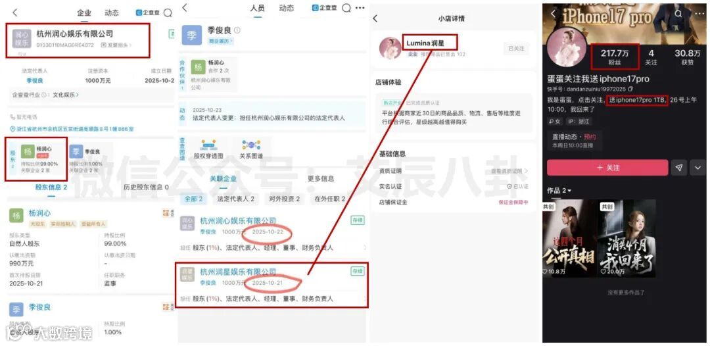This screenshot has width=710, height=346.
Task: Copy the 快手号 with the copy icon
Action: click(x=630, y=89)
